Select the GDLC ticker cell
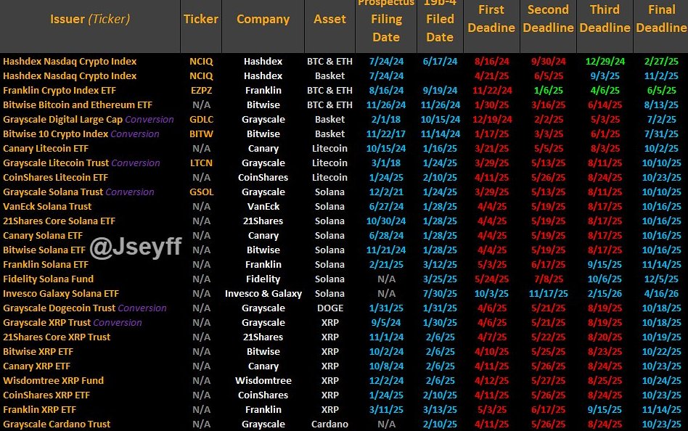The image size is (688, 431). [201, 120]
